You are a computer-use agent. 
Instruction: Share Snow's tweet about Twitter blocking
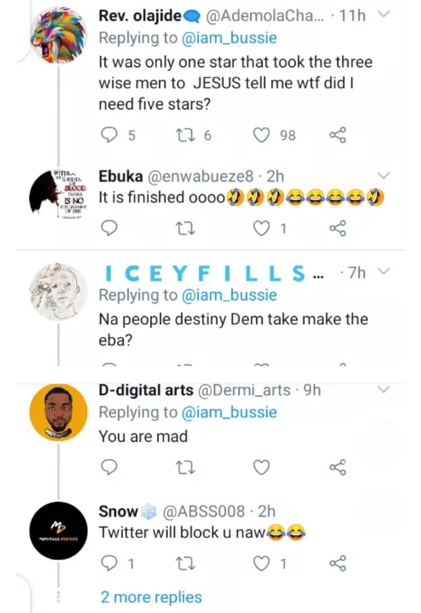pos(338,563)
